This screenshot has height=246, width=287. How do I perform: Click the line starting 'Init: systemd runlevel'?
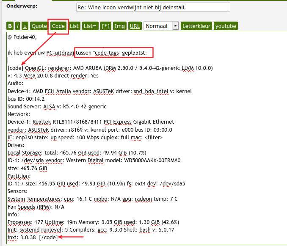[91, 230]
